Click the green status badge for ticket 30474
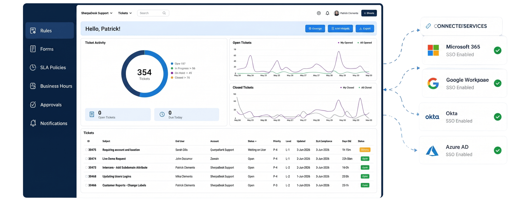This screenshot has height=202, width=521. click(x=365, y=159)
